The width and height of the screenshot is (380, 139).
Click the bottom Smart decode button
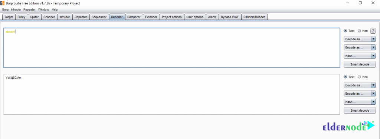pyautogui.click(x=360, y=111)
